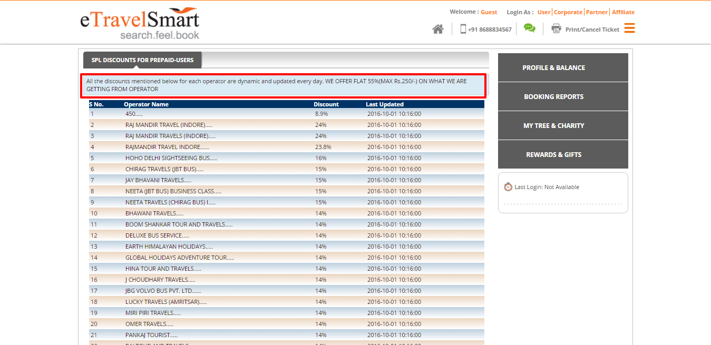Open Print/Cancel Ticket link

pyautogui.click(x=592, y=29)
